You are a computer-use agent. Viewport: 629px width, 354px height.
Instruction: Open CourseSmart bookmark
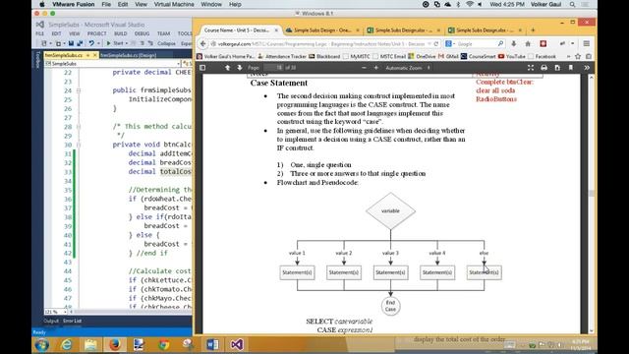pos(479,57)
